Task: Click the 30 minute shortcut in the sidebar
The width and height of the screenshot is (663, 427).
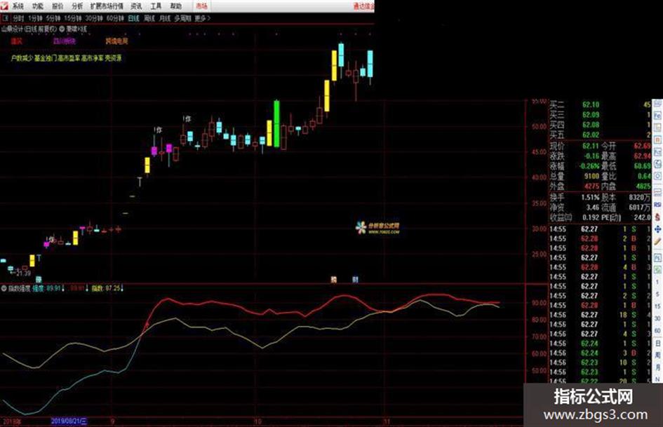Action: coord(657,318)
